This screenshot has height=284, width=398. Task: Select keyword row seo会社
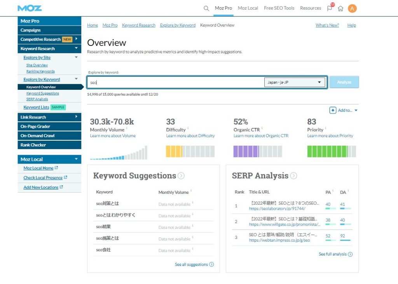coord(153,250)
